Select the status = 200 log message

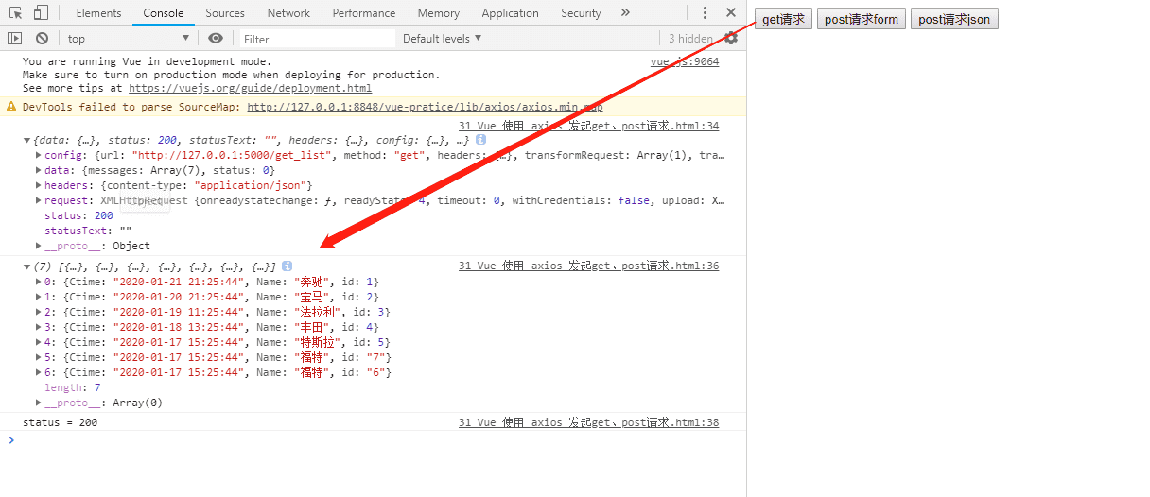coord(61,423)
